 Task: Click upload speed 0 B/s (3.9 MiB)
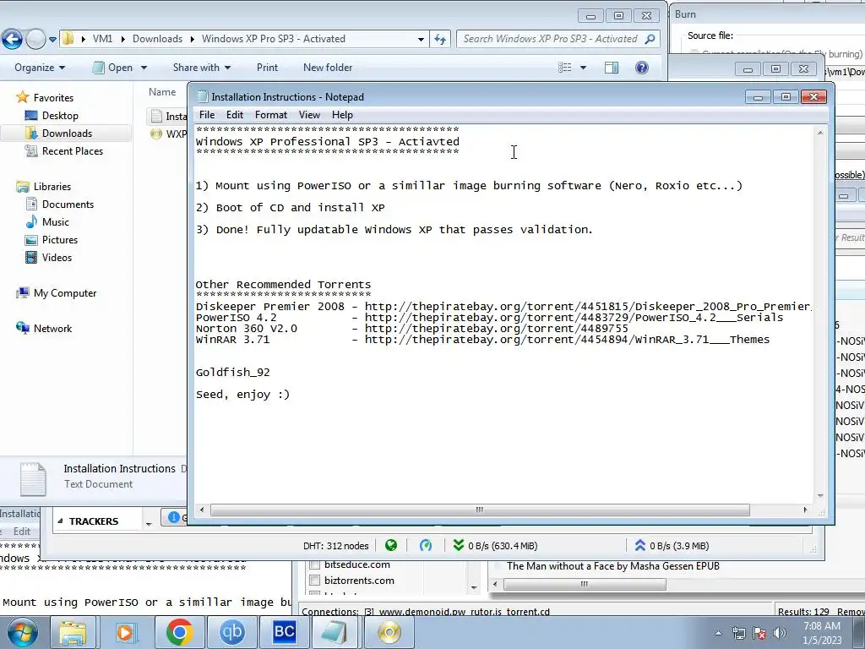coord(672,546)
